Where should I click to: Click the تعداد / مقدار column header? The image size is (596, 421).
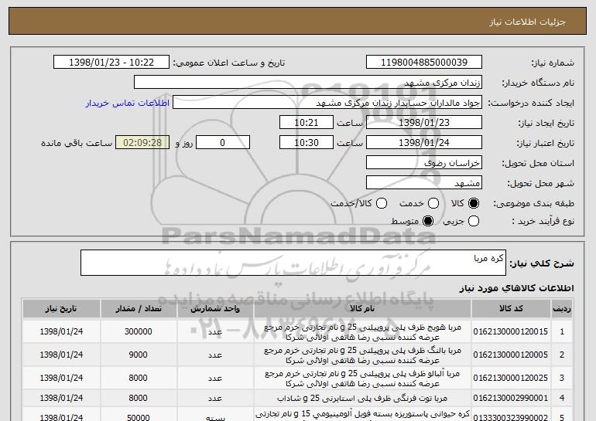coord(139,309)
